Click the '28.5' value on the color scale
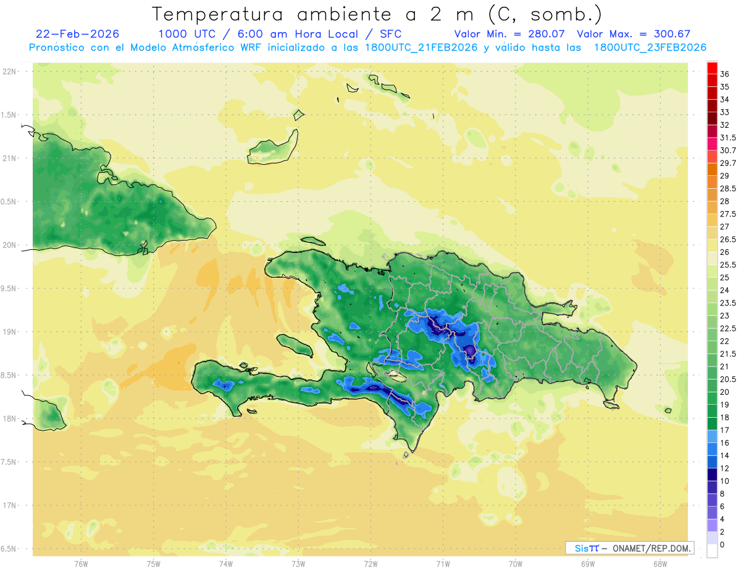This screenshot has height=572, width=741. (x=728, y=189)
